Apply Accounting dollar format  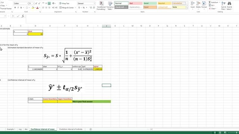(79, 7)
